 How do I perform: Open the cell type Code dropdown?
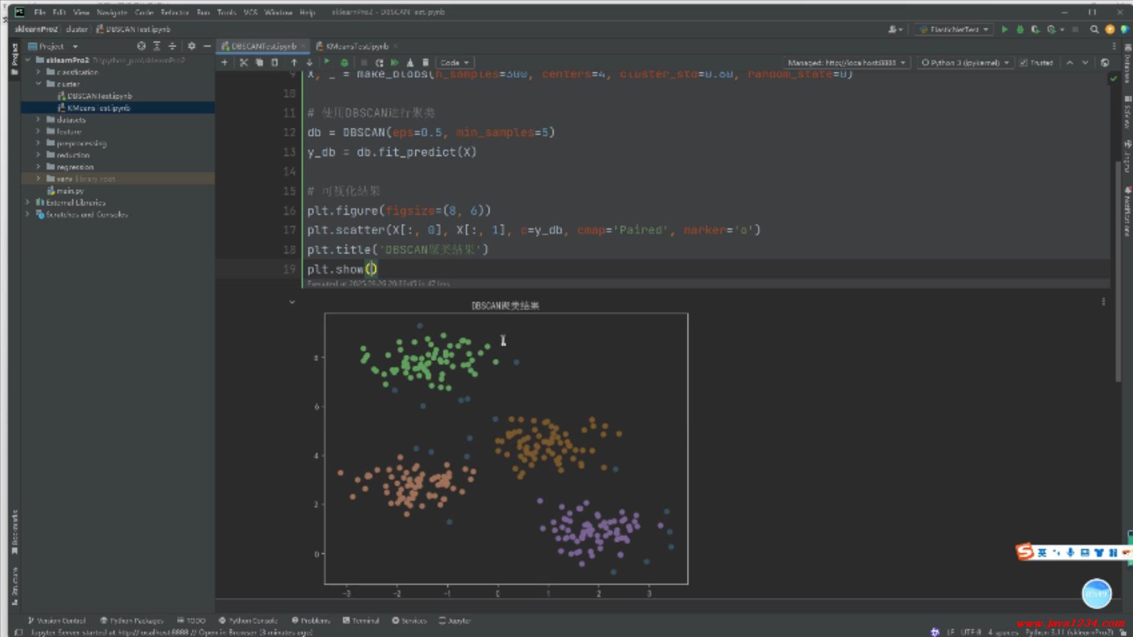tap(454, 63)
